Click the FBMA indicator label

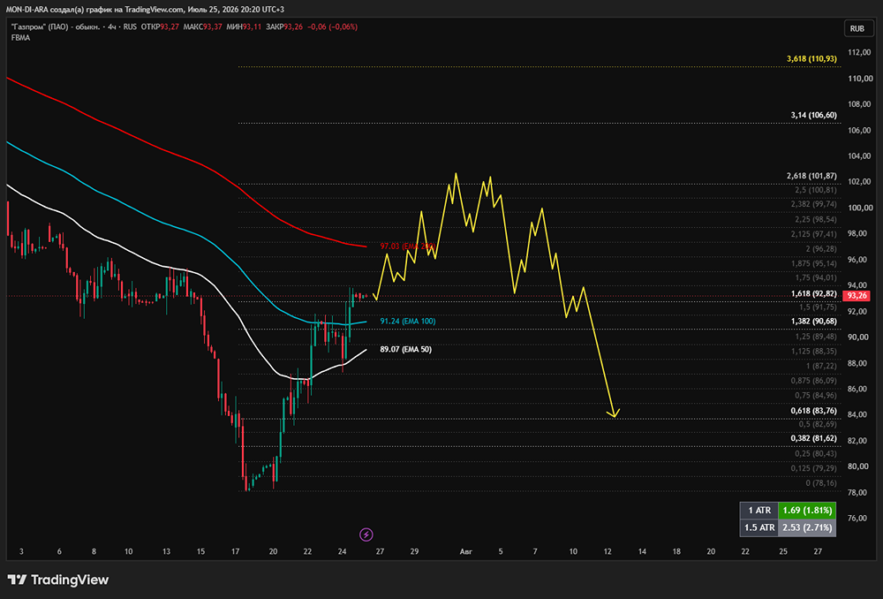pyautogui.click(x=21, y=38)
